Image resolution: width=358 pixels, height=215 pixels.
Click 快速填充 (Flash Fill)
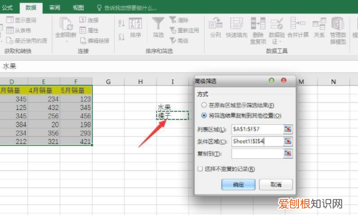(x=236, y=27)
